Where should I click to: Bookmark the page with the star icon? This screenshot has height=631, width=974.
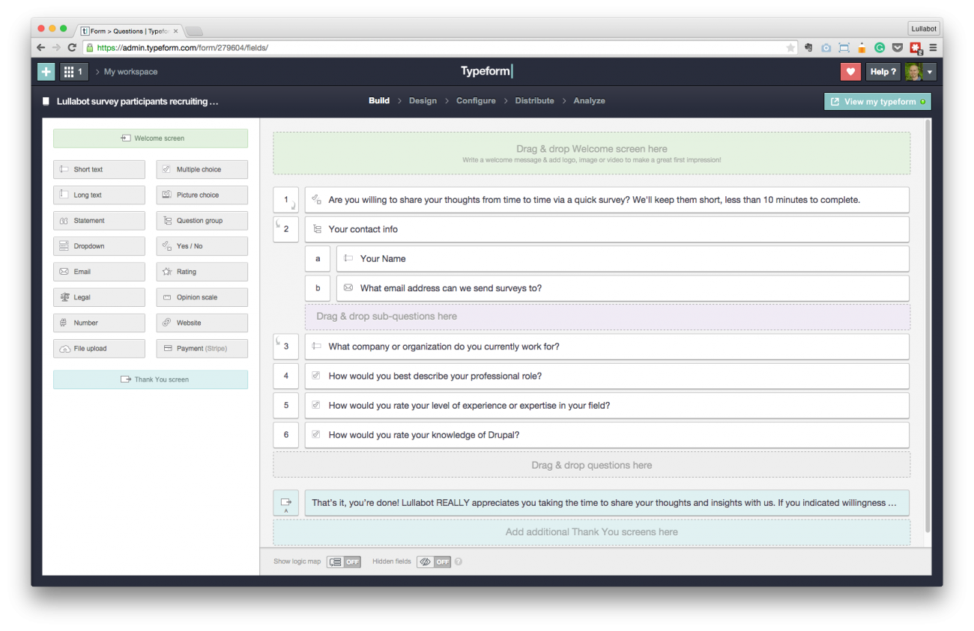(x=790, y=47)
